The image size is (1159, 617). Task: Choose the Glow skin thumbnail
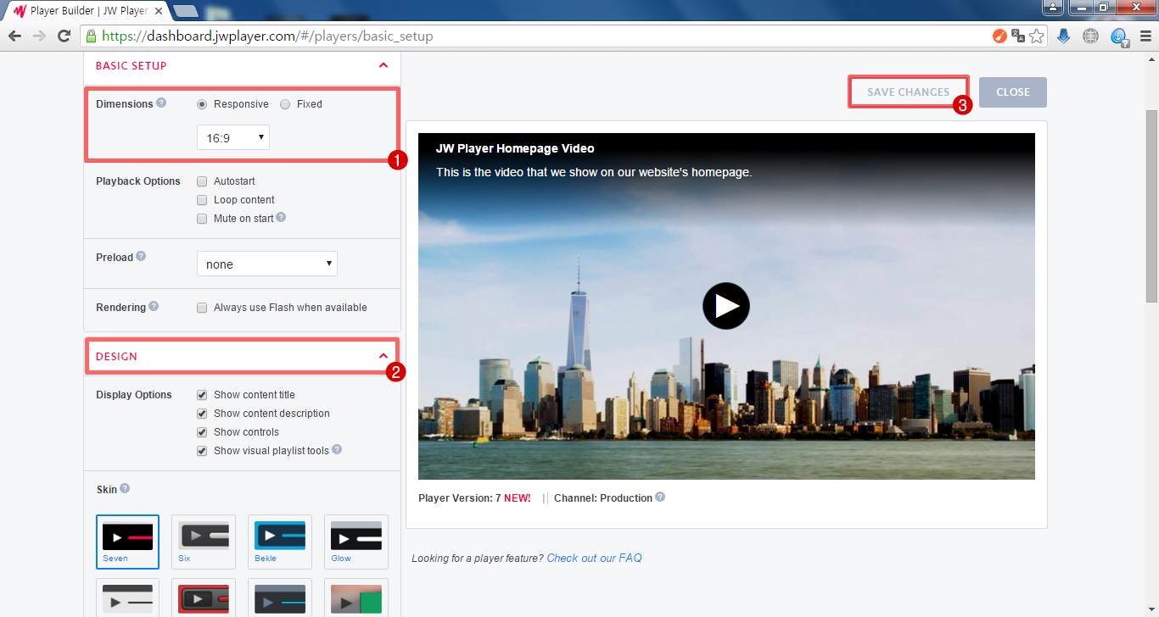tap(356, 542)
